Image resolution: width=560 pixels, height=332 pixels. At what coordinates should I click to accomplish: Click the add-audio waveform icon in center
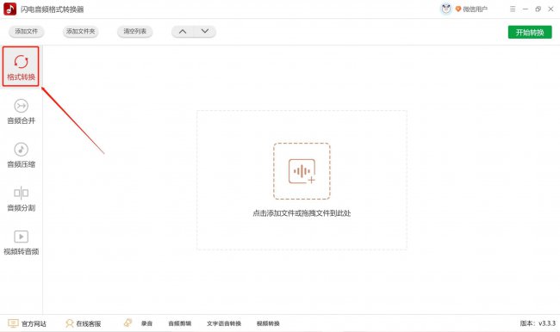click(x=302, y=171)
